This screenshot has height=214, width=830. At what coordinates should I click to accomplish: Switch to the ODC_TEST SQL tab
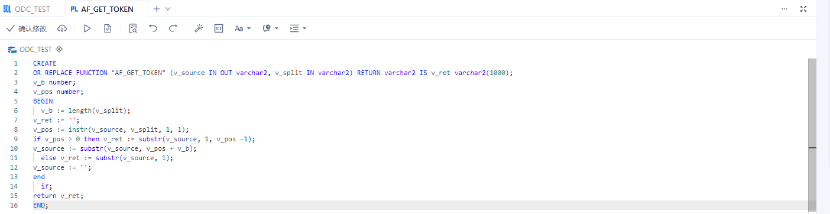pyautogui.click(x=27, y=9)
